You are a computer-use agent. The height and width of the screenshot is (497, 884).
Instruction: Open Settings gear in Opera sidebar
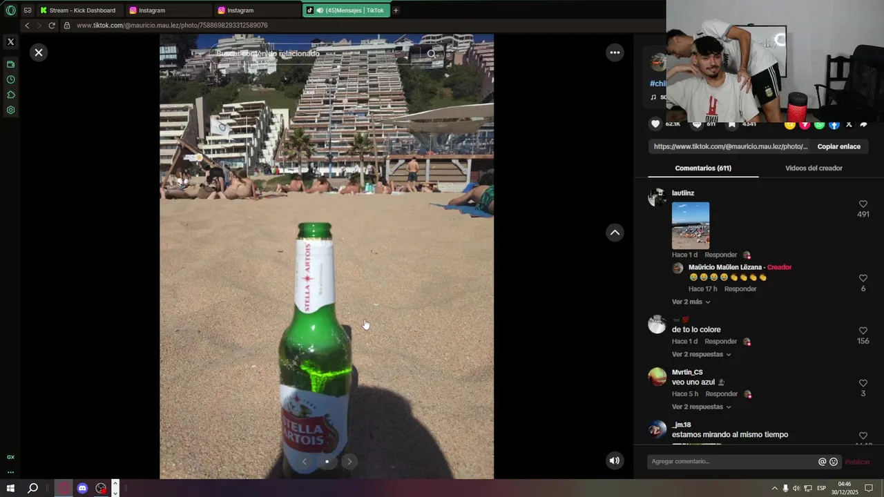click(x=10, y=110)
